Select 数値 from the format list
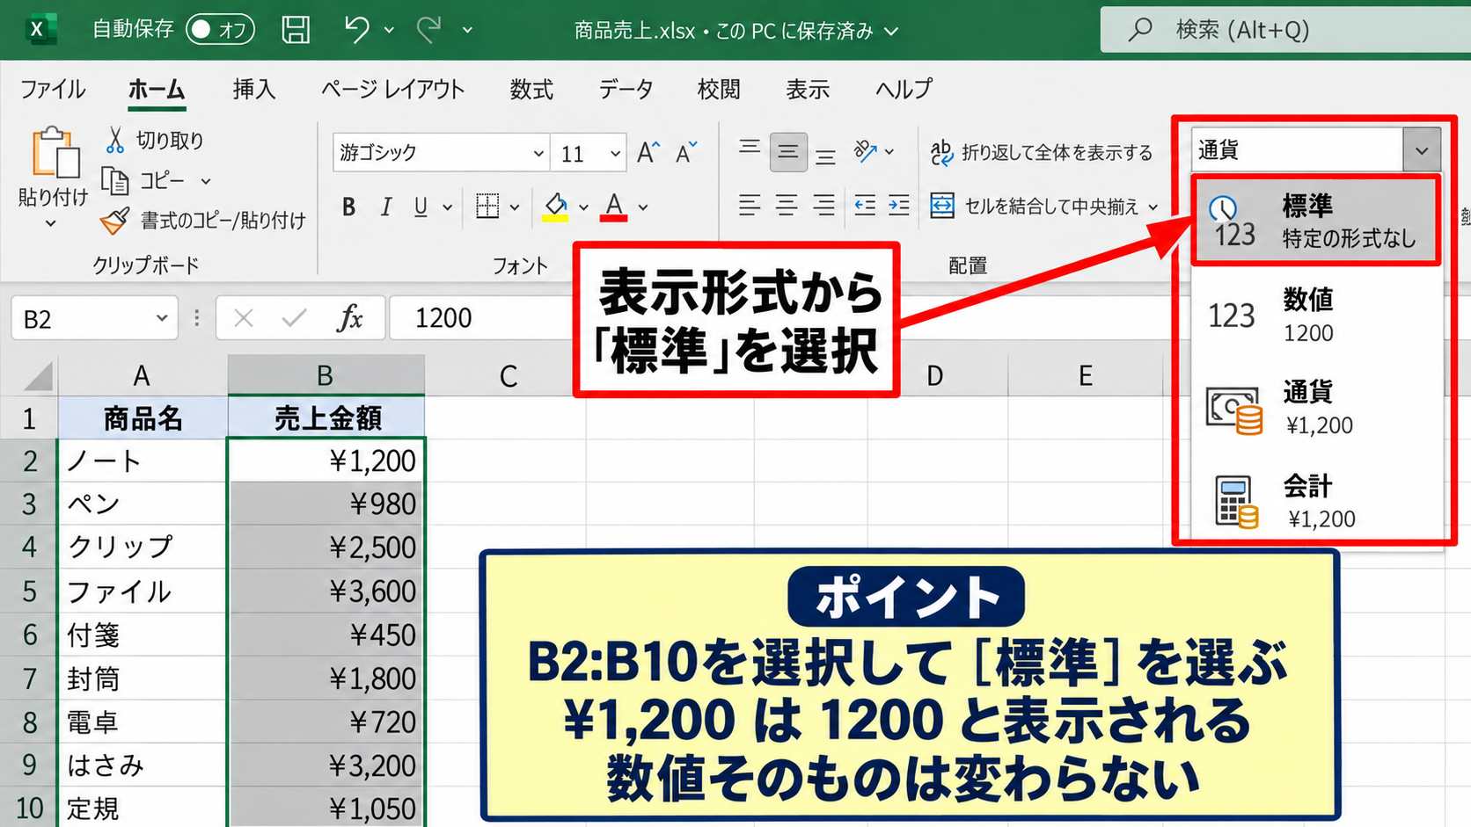 (1316, 315)
